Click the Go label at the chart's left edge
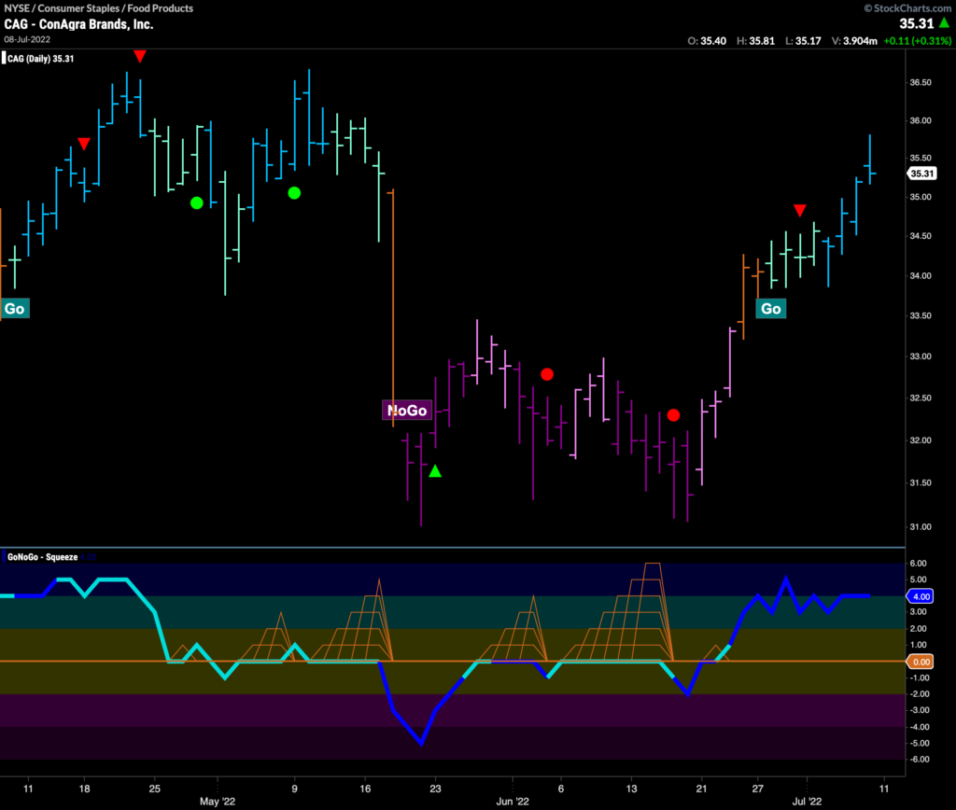956x810 pixels. pyautogui.click(x=15, y=308)
